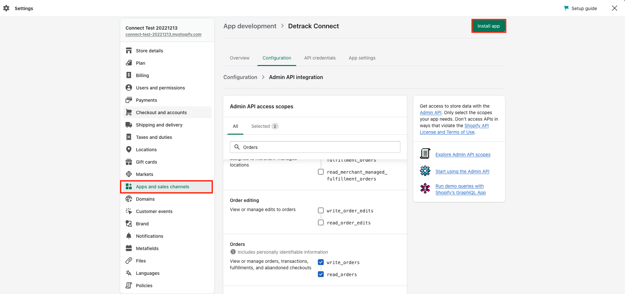Click the Install app button

pos(488,26)
